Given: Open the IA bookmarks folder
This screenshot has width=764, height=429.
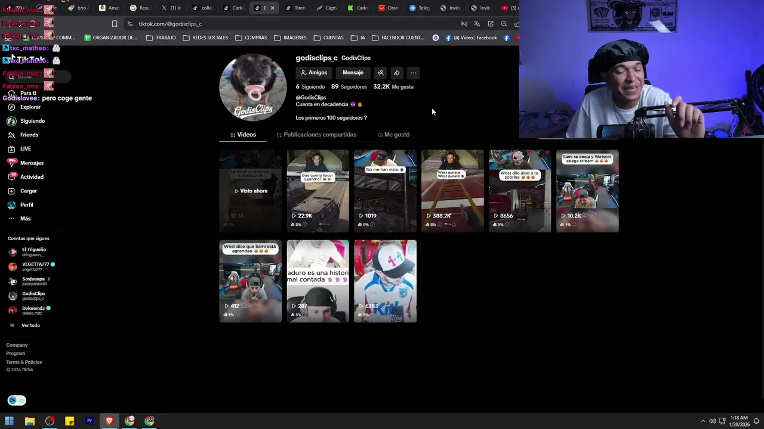Looking at the screenshot, I should pos(358,38).
